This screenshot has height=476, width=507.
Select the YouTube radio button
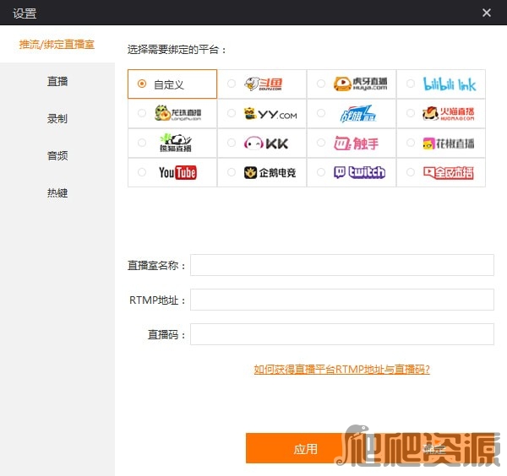click(x=142, y=172)
